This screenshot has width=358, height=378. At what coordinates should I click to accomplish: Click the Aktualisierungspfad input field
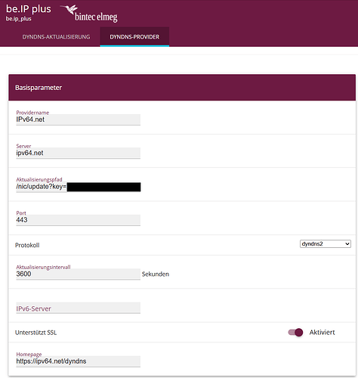coord(78,187)
